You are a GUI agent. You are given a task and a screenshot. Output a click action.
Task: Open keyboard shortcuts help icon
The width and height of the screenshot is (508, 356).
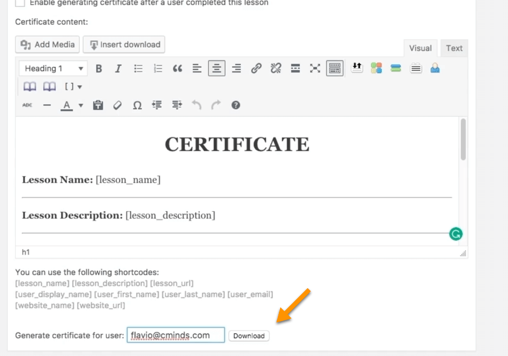[x=236, y=105]
